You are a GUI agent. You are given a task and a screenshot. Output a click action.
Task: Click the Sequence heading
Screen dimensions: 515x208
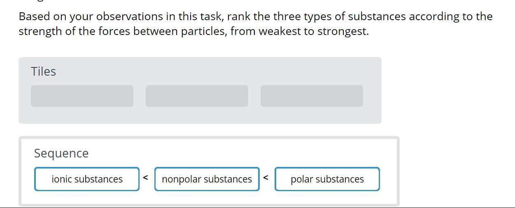[61, 153]
